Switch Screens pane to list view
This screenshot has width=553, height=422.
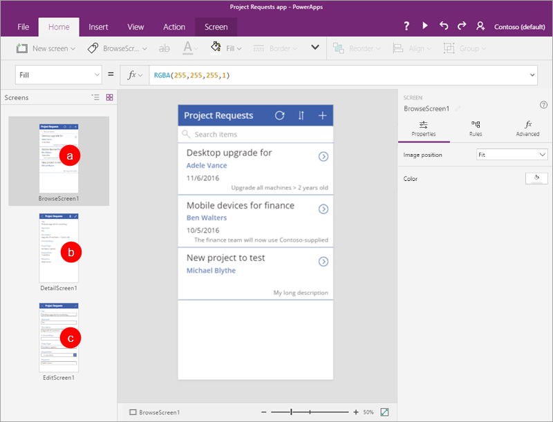coord(95,97)
